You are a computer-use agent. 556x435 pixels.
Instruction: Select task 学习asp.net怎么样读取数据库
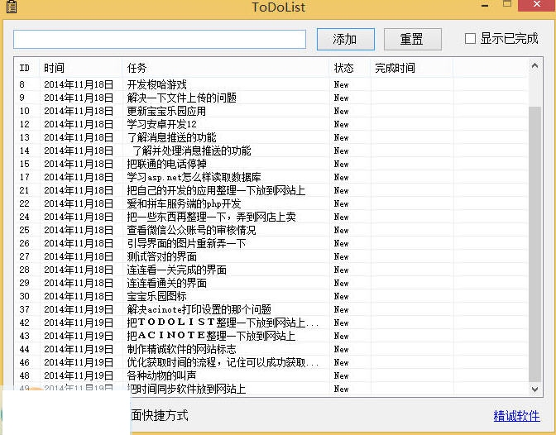pos(194,177)
